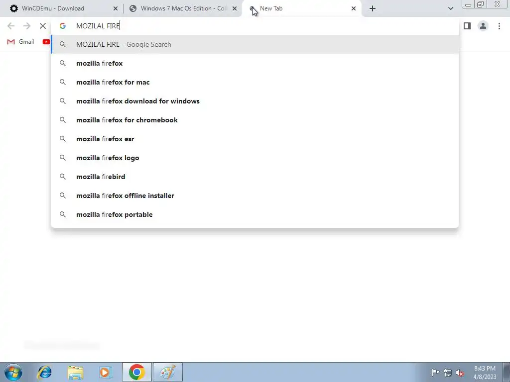Screen dimensions: 510x382
Task: Click the Google icon in the address bar
Action: [63, 26]
